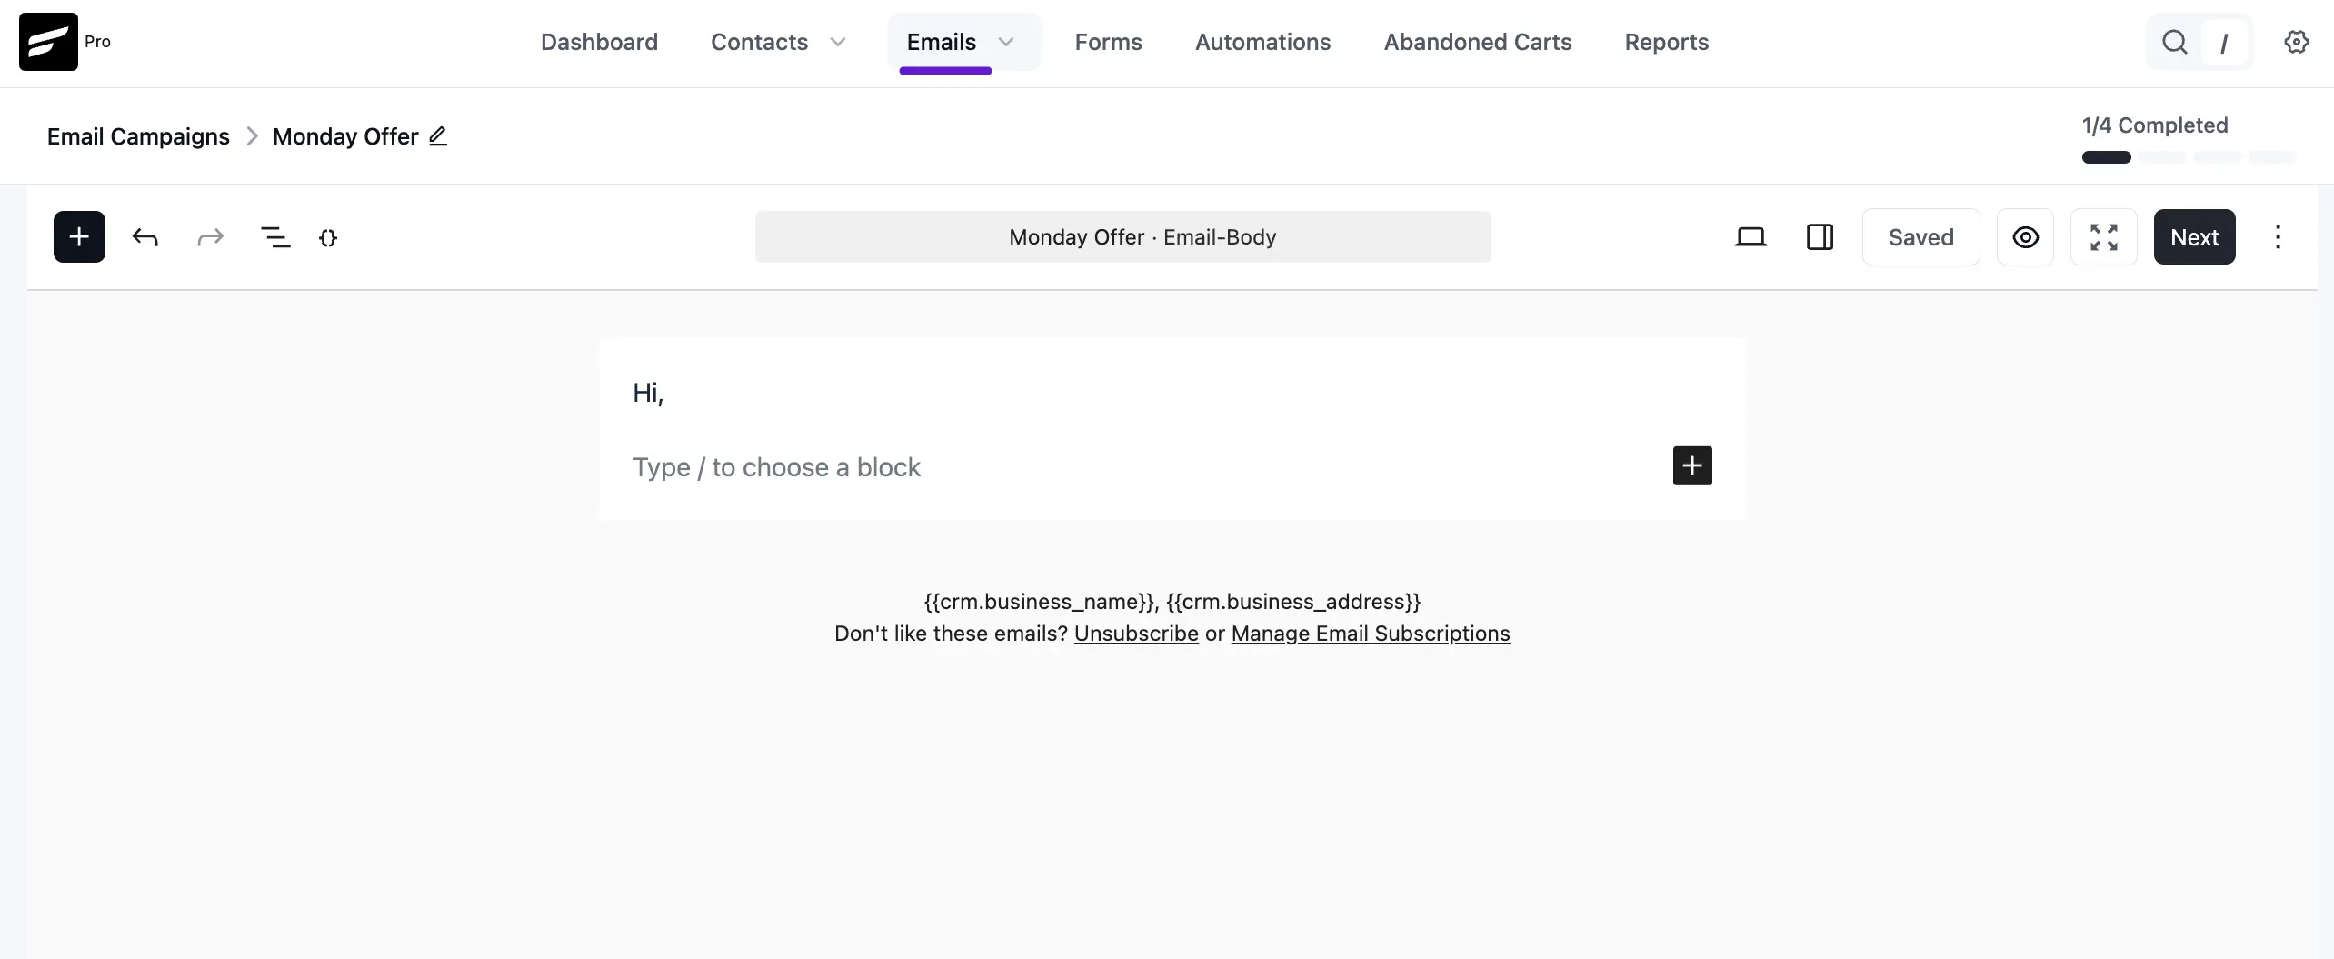Open the smart codes curly braces icon
The height and width of the screenshot is (959, 2334).
pos(328,237)
